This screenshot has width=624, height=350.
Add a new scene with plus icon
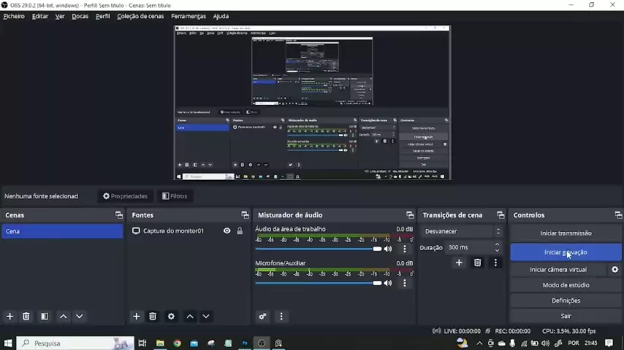[9, 316]
